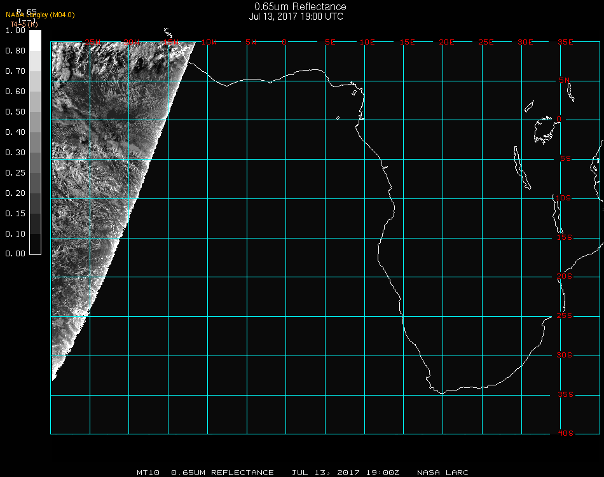This screenshot has height=477, width=604.
Task: Click the 35S latitude label
Action: click(x=565, y=394)
